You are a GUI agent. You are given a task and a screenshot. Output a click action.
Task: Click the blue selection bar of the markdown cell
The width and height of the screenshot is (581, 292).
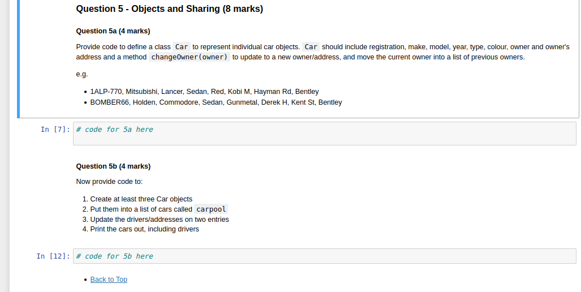click(x=19, y=57)
